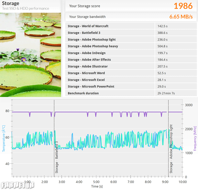Click the 'Temperature' axis label
The image size is (198, 190).
coord(4,138)
